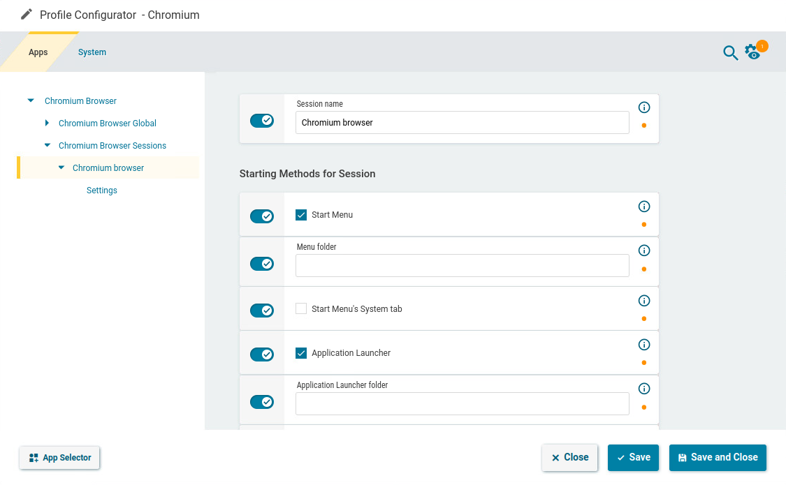Expand Chromium Browser Global node
786x485 pixels.
[x=47, y=124]
